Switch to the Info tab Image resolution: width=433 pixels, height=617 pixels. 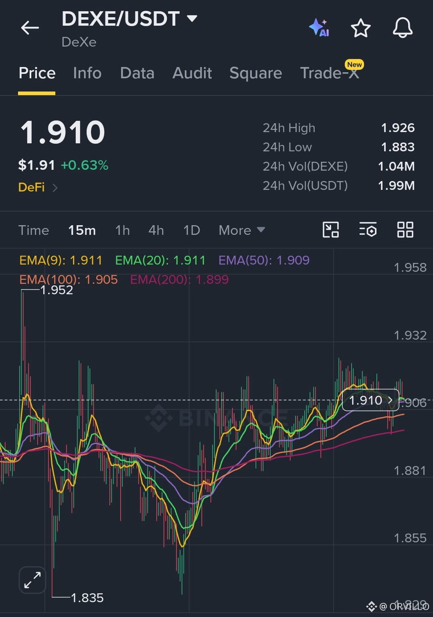point(87,73)
